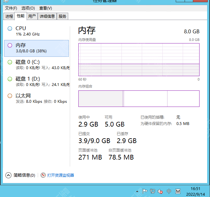Open the 查看(V) menu
This screenshot has width=210, height=197.
46,8
